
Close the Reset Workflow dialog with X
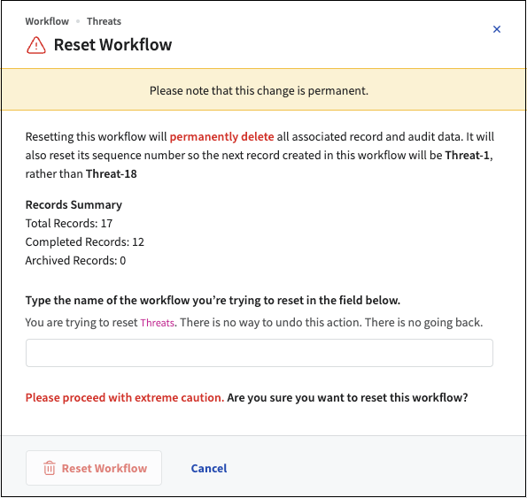(496, 29)
